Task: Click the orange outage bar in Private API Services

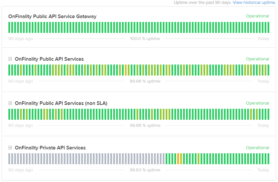Action: click(178, 159)
